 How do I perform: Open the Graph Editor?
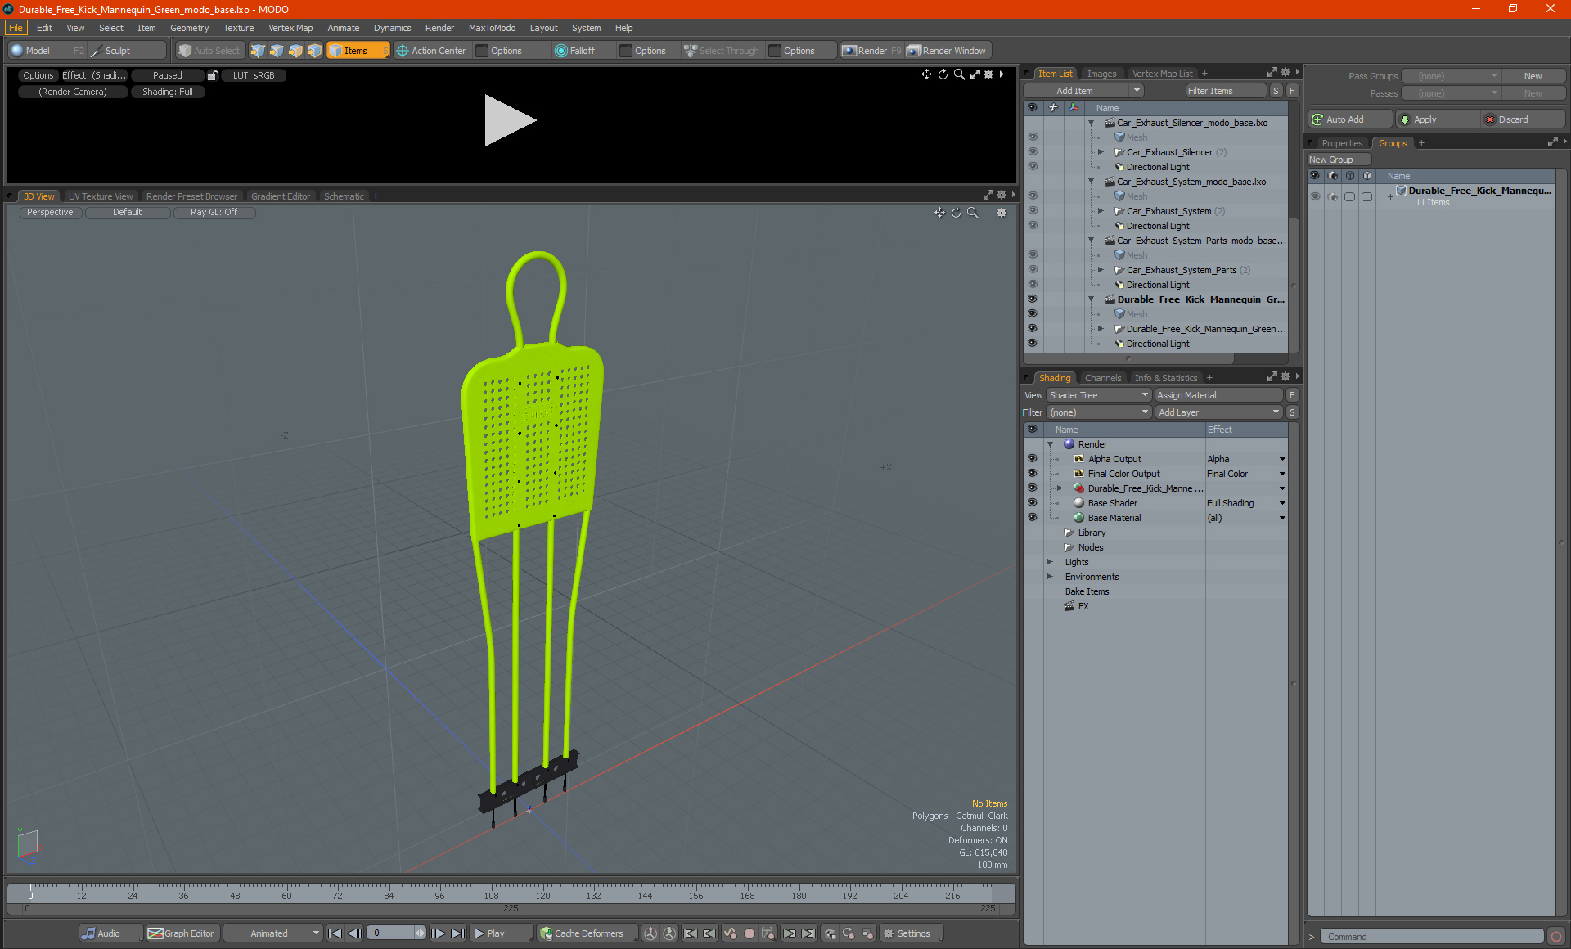(182, 933)
